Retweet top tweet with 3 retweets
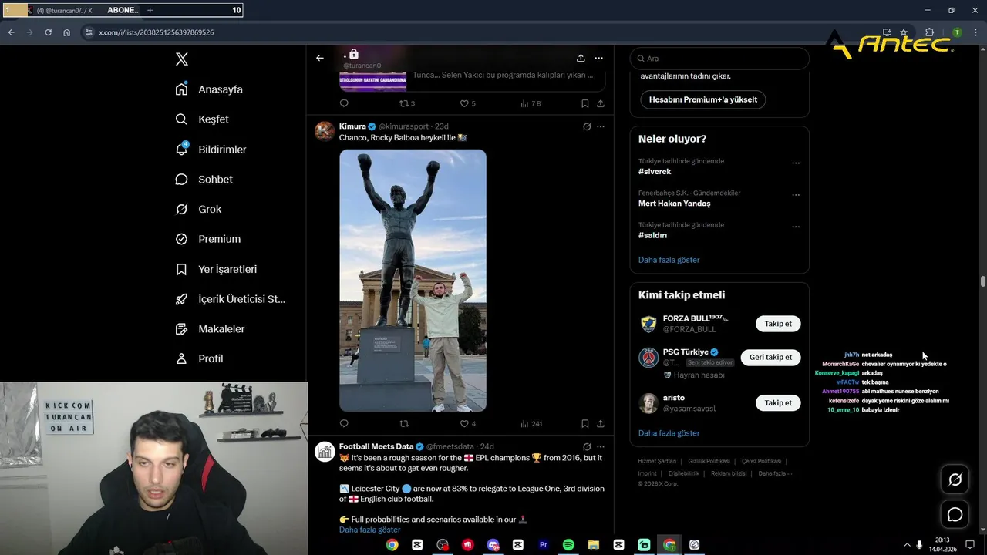Image resolution: width=987 pixels, height=555 pixels. click(406, 103)
